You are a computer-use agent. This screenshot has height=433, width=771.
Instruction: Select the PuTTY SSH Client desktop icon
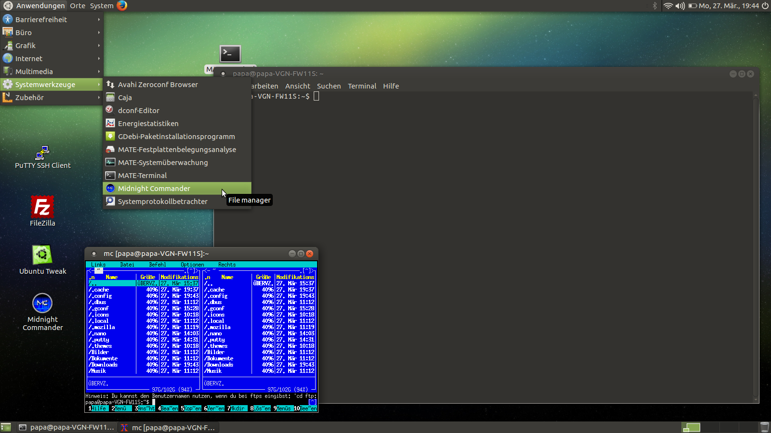pos(42,157)
